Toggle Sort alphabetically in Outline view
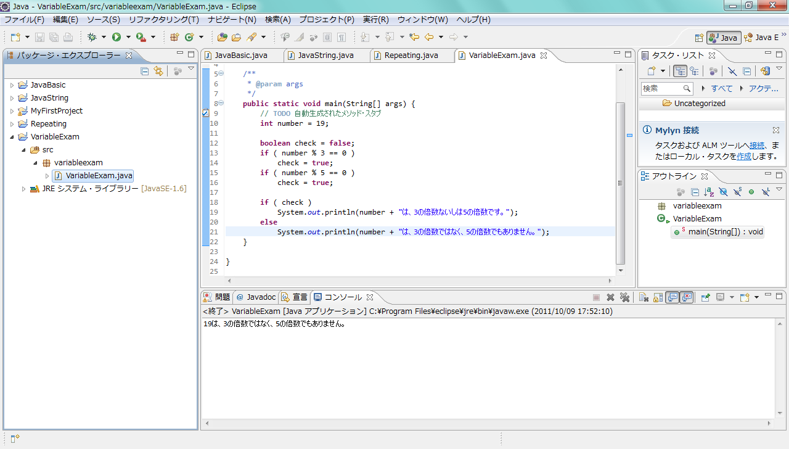Viewport: 789px width, 449px height. pos(709,192)
